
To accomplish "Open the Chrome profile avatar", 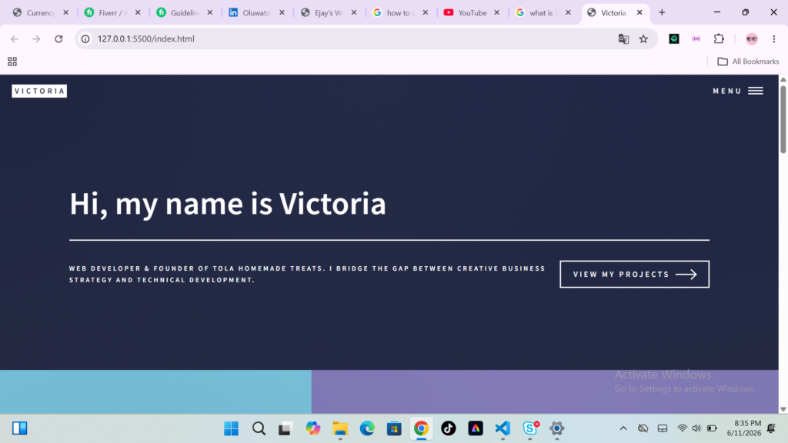I will click(752, 38).
